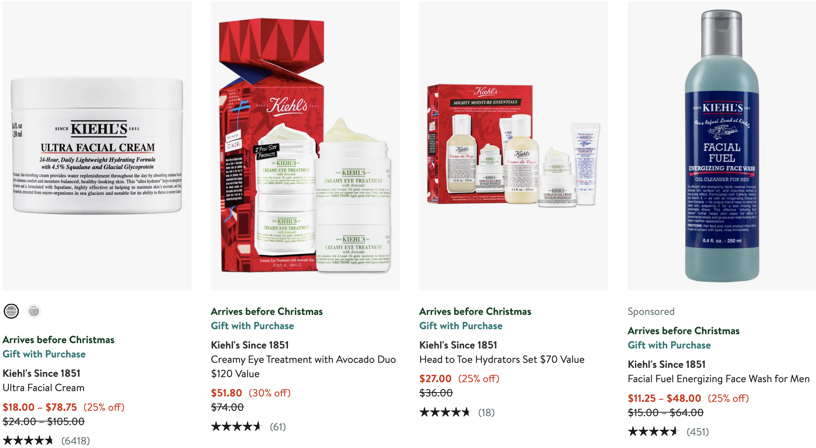Click the $27.00 sale price
Screen dimensions: 816x448
pyautogui.click(x=436, y=379)
